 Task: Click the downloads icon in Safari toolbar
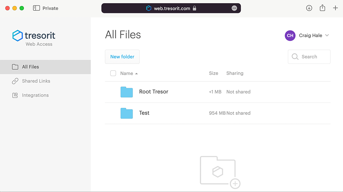click(x=309, y=8)
